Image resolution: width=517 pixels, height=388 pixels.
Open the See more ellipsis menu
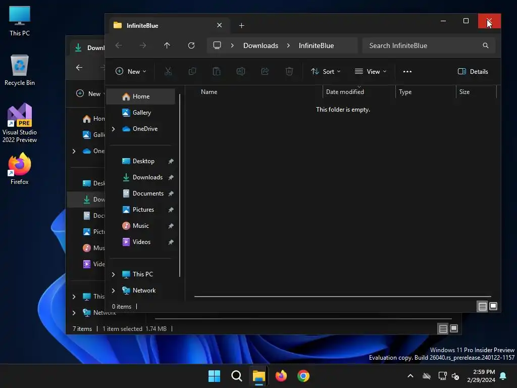click(407, 71)
